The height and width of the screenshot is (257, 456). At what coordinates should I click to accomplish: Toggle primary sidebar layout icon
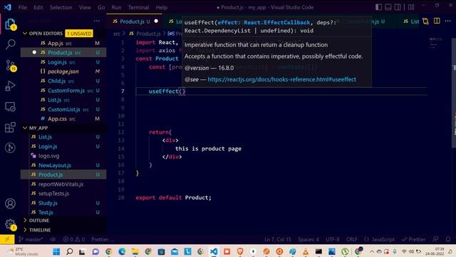(x=378, y=7)
